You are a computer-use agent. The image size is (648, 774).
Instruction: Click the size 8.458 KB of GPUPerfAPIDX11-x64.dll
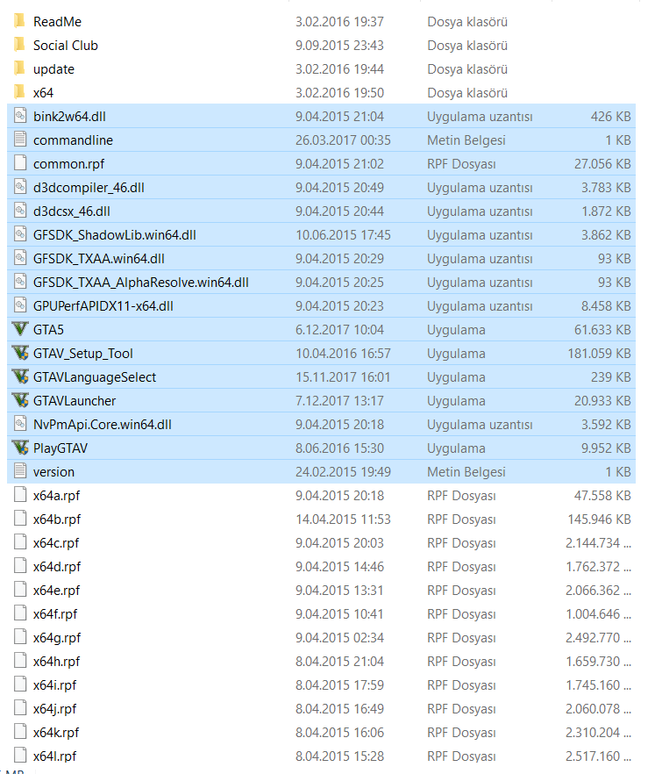click(606, 306)
